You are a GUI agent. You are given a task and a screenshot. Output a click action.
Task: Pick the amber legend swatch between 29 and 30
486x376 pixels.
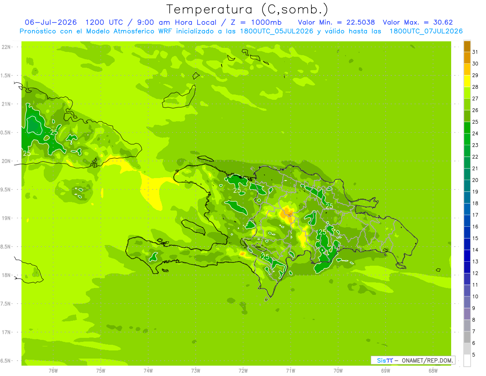[467, 69]
